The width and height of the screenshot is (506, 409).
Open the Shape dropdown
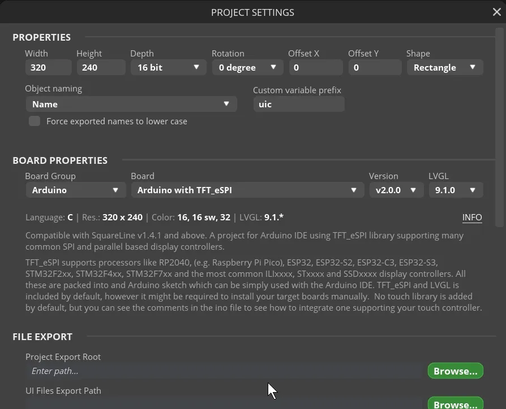pos(444,68)
